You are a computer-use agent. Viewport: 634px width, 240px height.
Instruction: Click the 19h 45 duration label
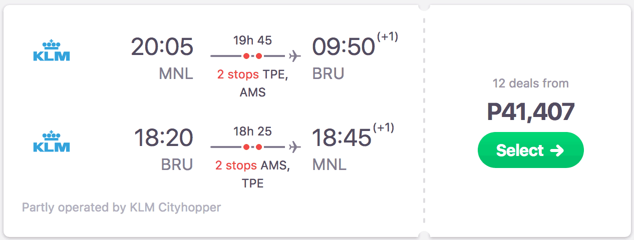[x=252, y=40]
